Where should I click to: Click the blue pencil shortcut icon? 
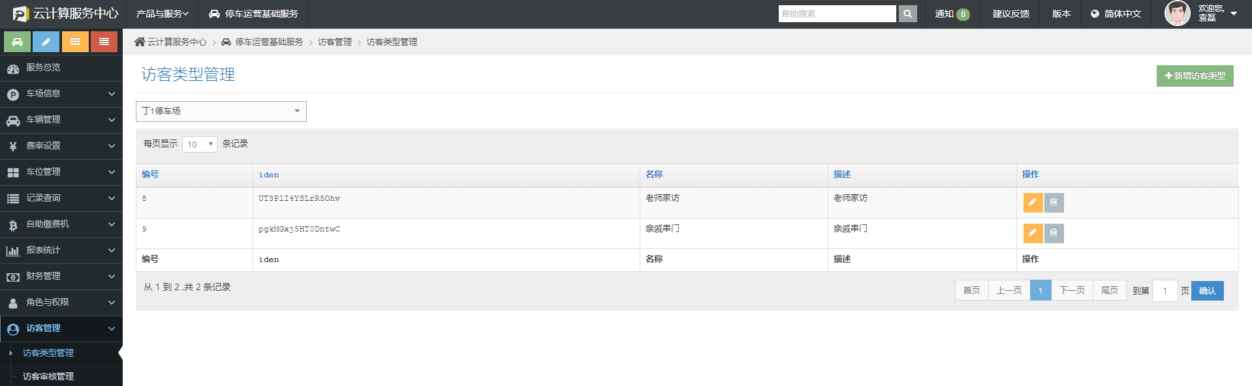click(x=46, y=42)
